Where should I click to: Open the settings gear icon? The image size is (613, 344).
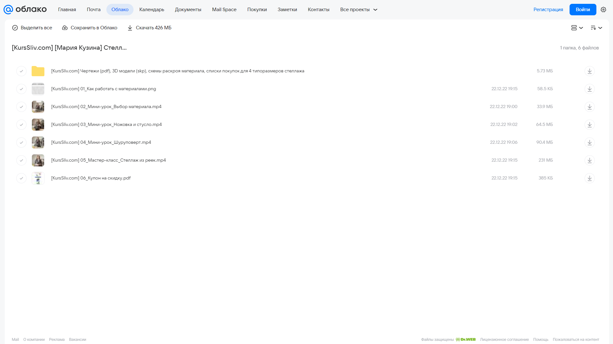[x=603, y=10]
